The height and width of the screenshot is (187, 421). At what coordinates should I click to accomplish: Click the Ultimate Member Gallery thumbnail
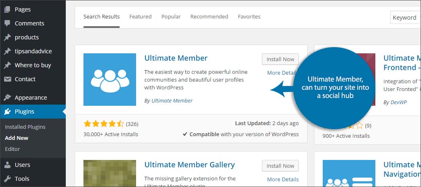click(x=110, y=173)
